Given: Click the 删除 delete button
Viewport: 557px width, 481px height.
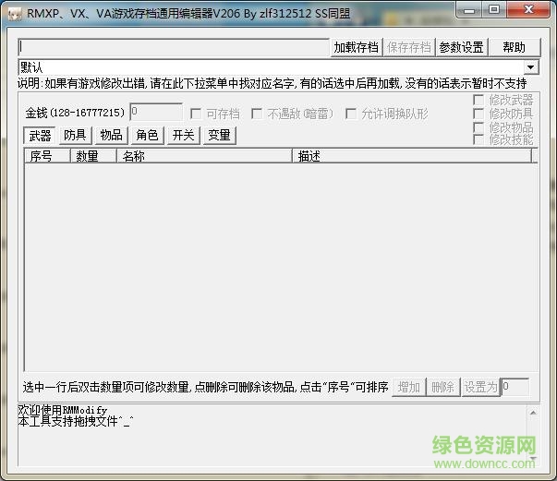Looking at the screenshot, I should (x=442, y=387).
